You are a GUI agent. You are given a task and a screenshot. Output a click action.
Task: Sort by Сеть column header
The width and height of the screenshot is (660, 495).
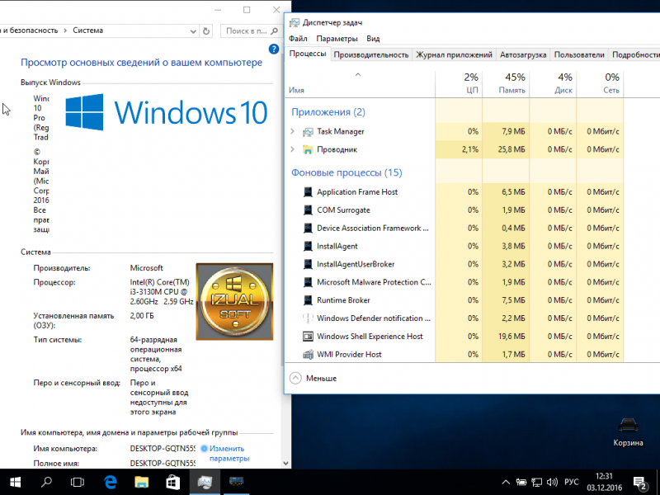click(x=600, y=83)
